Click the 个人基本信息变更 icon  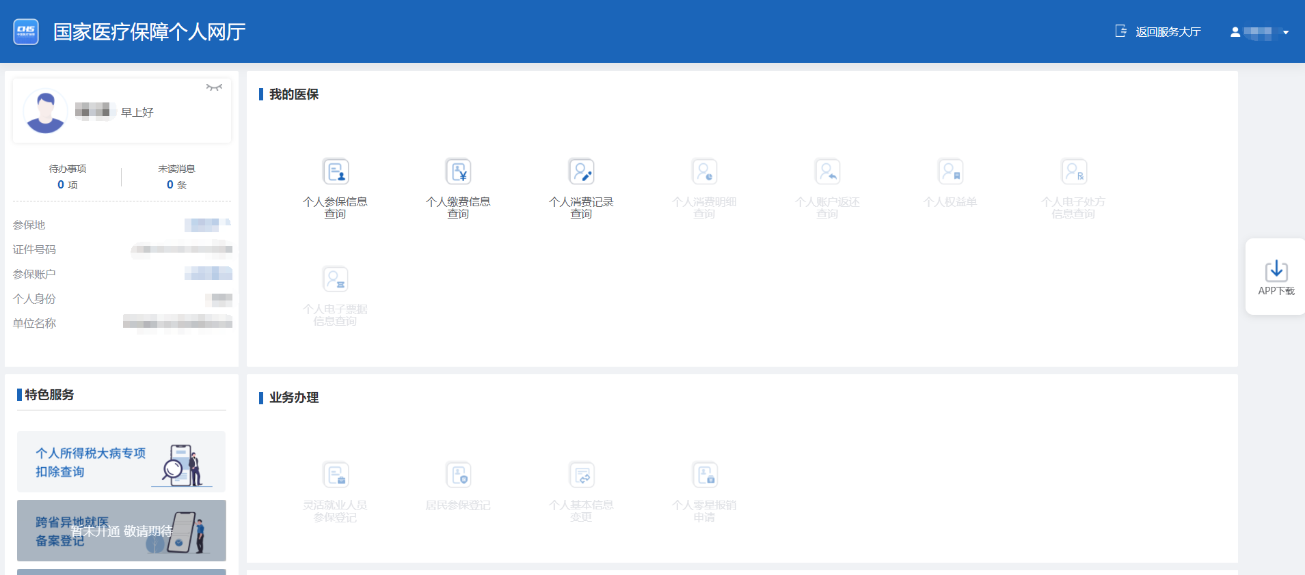coord(581,475)
